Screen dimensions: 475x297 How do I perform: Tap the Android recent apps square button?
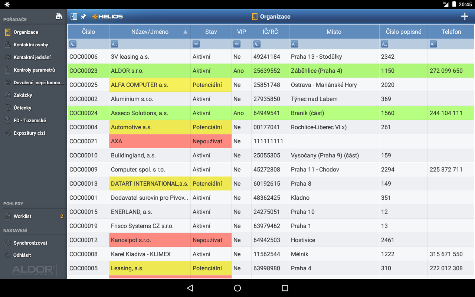(285, 288)
